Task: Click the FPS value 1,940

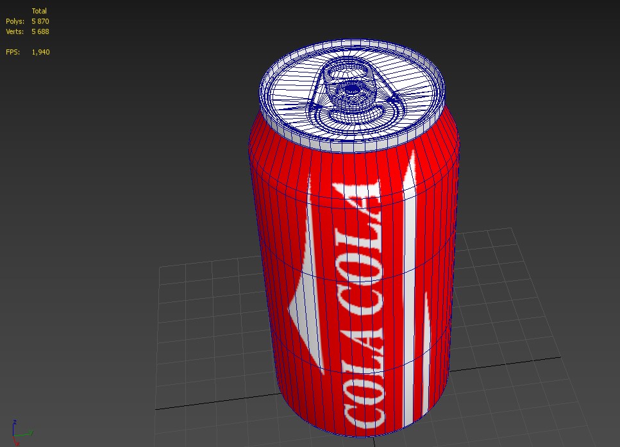Action: coord(41,52)
